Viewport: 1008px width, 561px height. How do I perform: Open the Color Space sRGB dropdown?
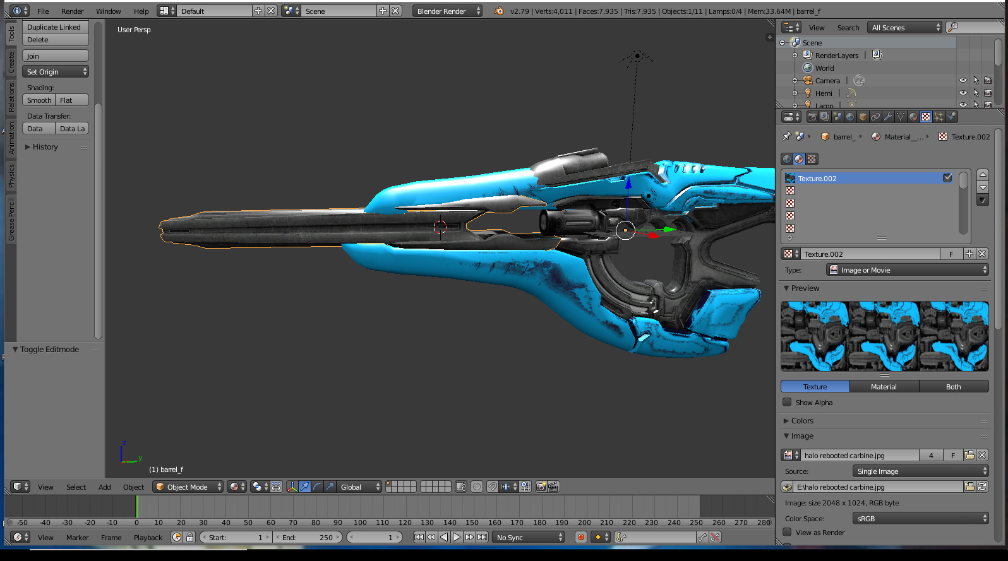[920, 518]
